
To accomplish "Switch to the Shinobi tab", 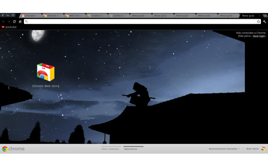I will pos(53,15).
